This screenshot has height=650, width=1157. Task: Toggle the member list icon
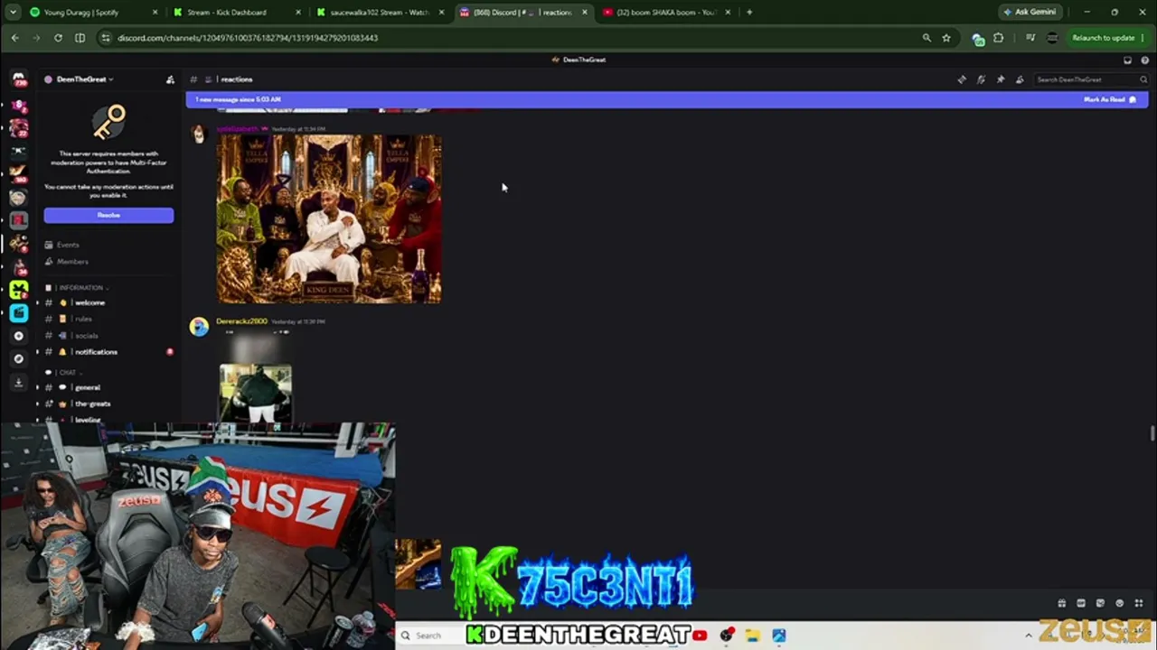point(1020,79)
